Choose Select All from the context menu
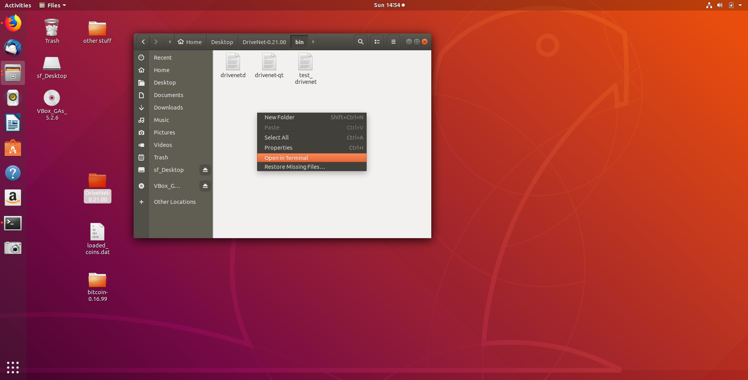Viewport: 748px width, 380px height. pos(312,138)
